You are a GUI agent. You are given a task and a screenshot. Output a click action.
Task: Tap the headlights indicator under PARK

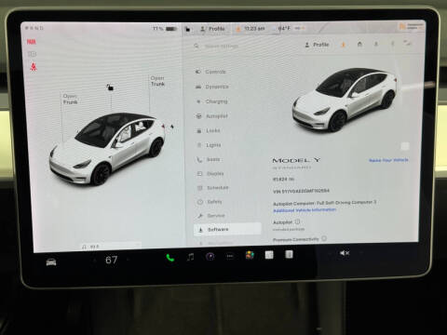32,54
